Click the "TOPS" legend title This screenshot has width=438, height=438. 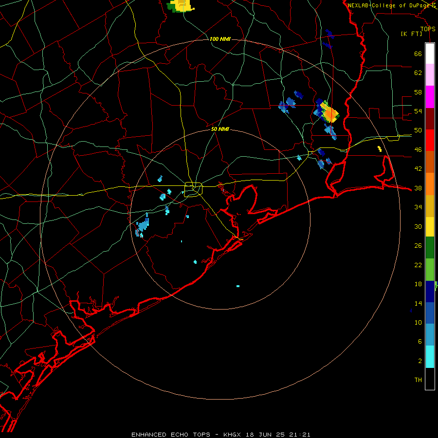coord(428,29)
